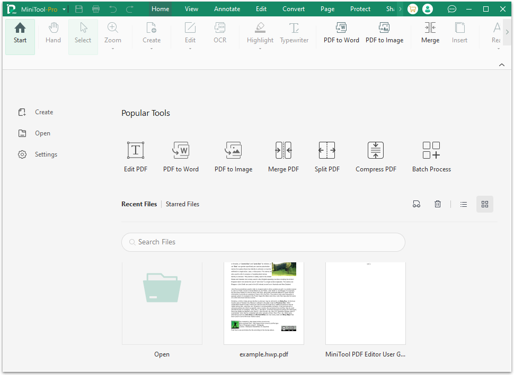Open Settings from the left sidebar

click(x=38, y=154)
